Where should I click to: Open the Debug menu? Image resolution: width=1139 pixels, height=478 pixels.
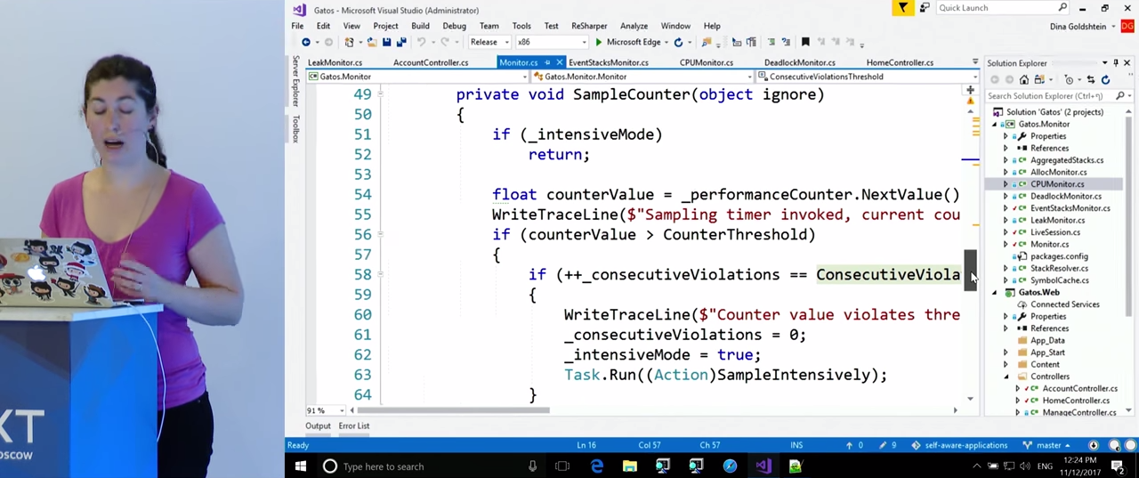click(x=454, y=26)
